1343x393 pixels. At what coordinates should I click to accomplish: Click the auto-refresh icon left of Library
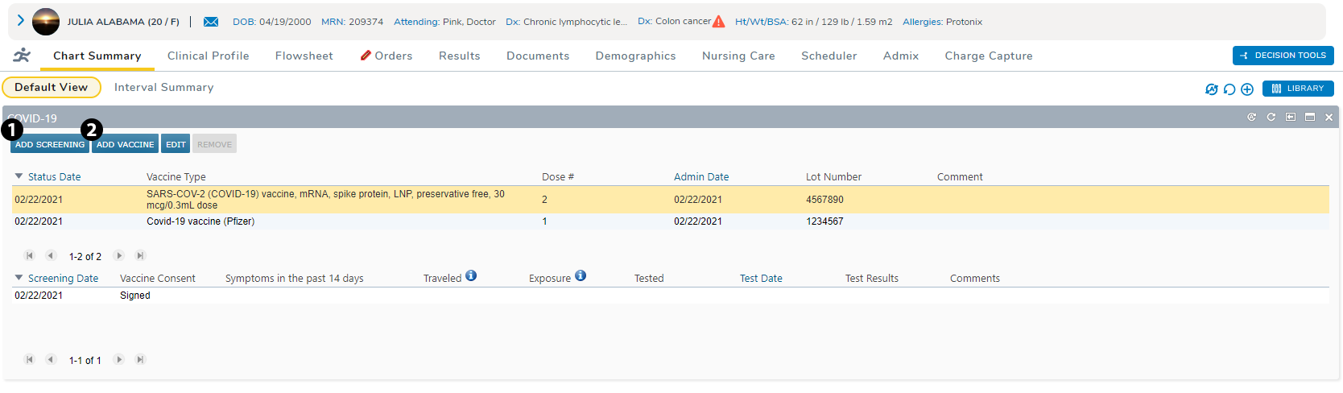coord(1211,89)
